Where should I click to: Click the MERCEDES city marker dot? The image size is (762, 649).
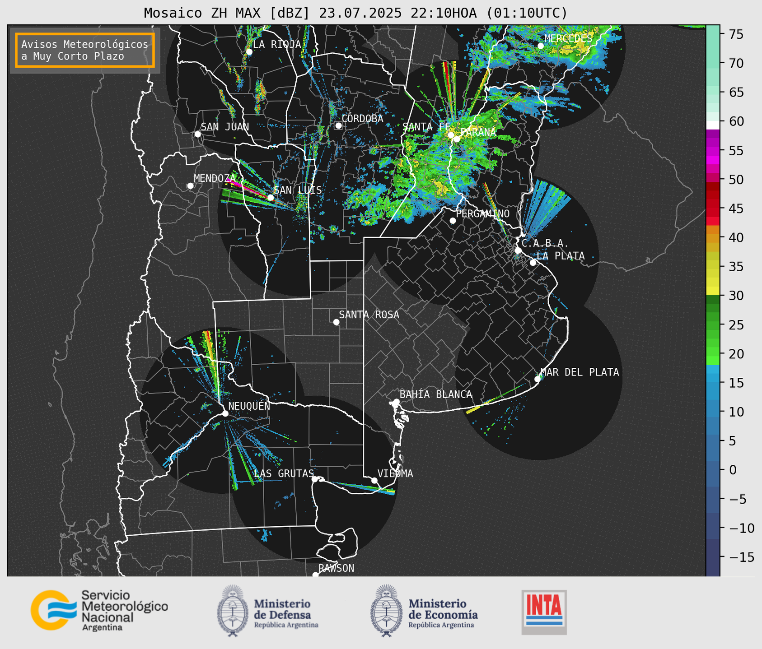click(x=541, y=46)
